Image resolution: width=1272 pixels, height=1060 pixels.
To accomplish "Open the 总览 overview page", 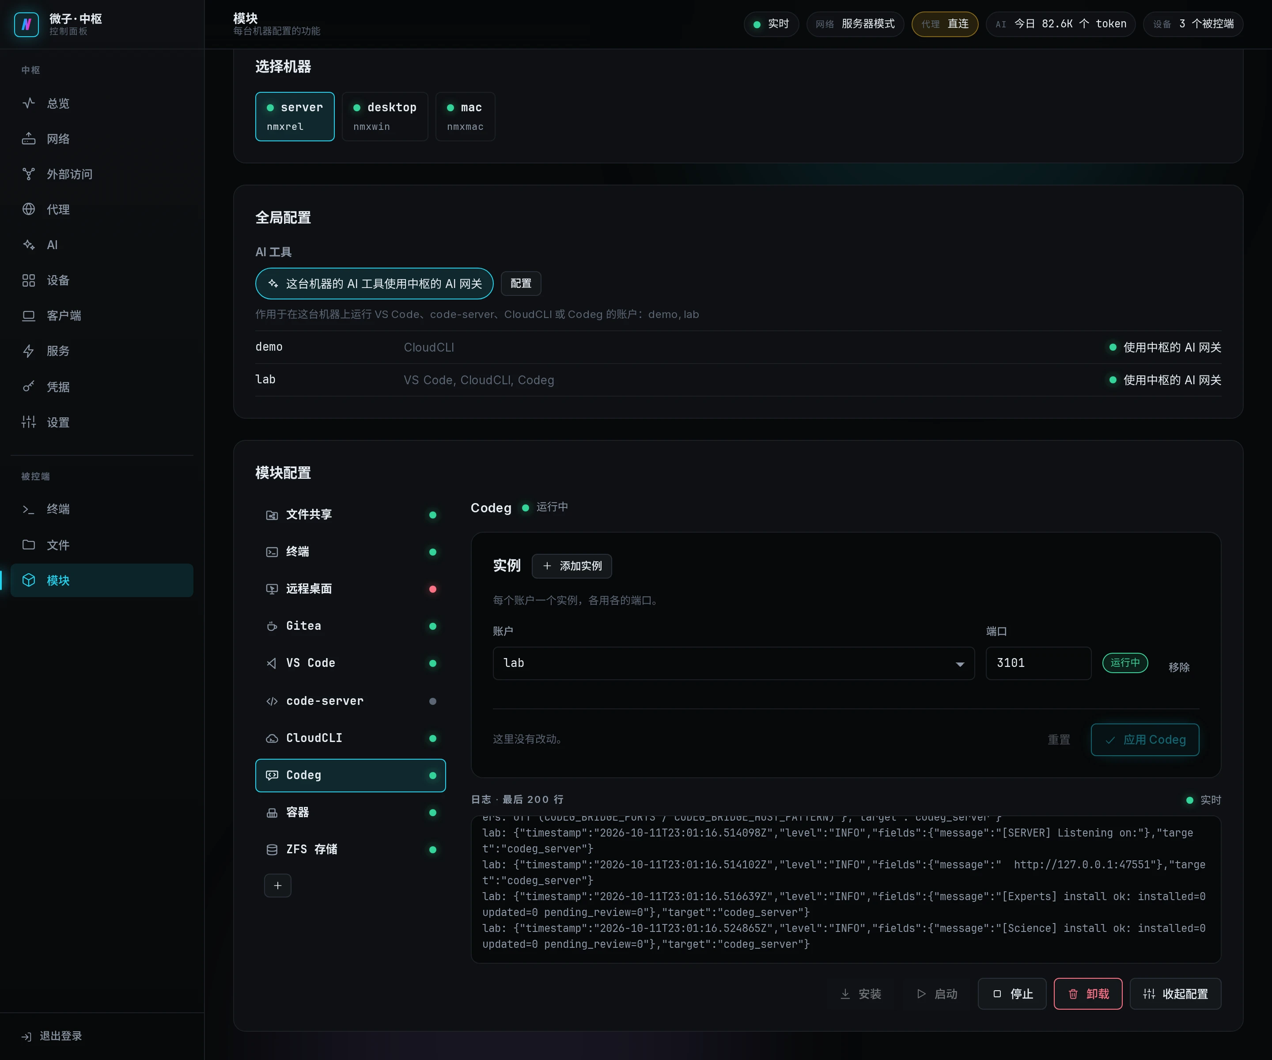I will [102, 104].
